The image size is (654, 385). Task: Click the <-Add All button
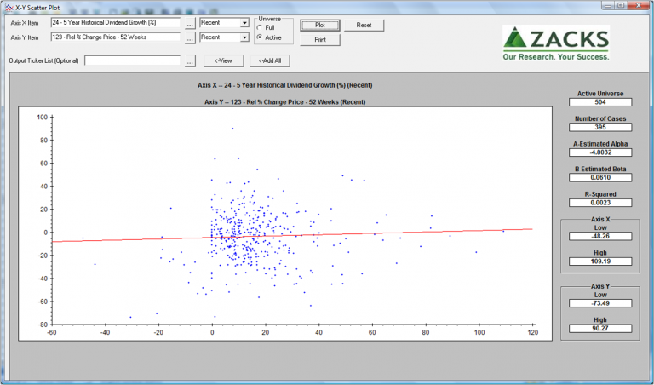[x=270, y=61]
